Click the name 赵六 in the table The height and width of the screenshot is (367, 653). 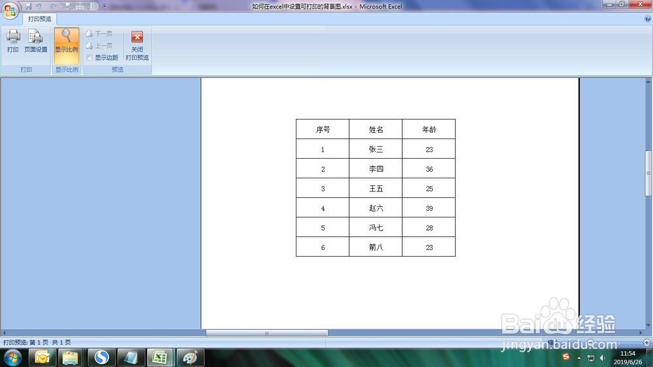point(375,208)
